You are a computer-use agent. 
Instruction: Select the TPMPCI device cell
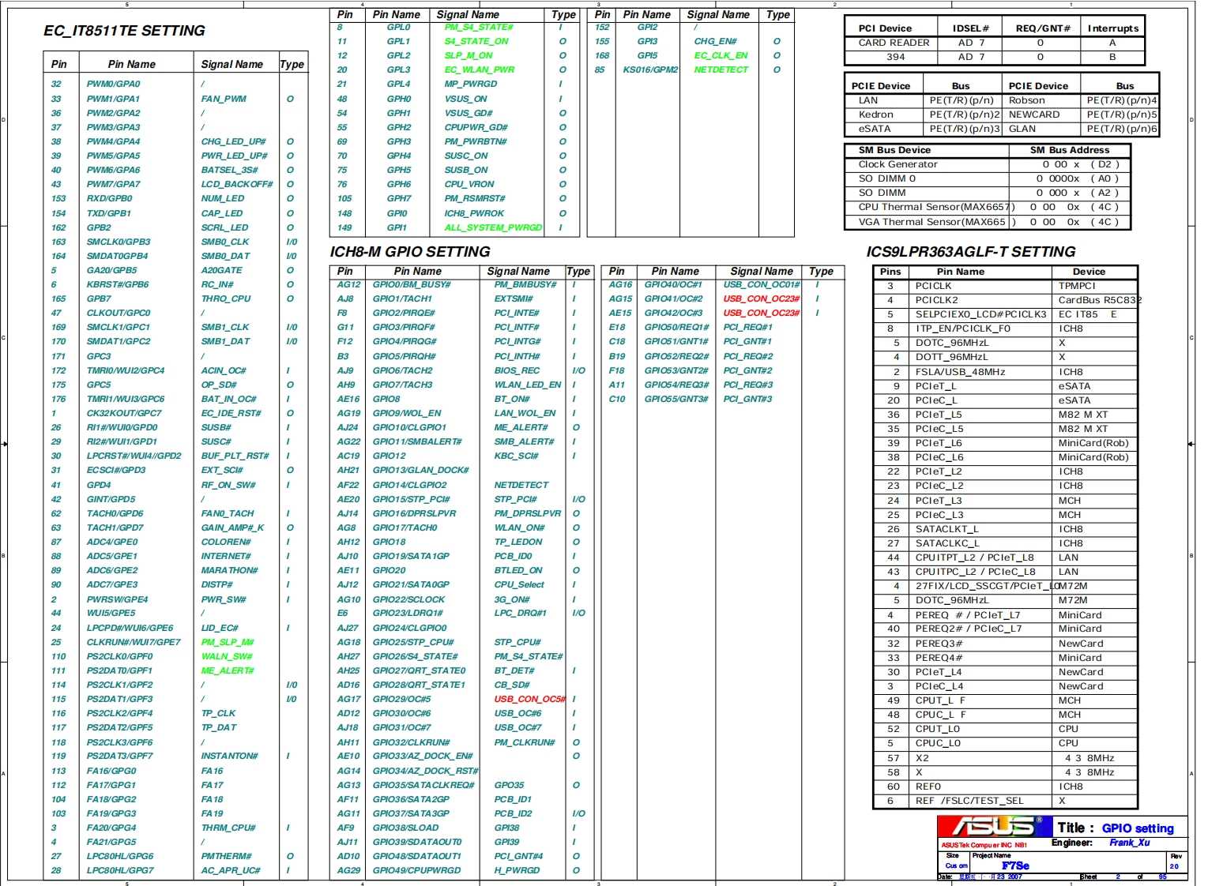point(1077,286)
